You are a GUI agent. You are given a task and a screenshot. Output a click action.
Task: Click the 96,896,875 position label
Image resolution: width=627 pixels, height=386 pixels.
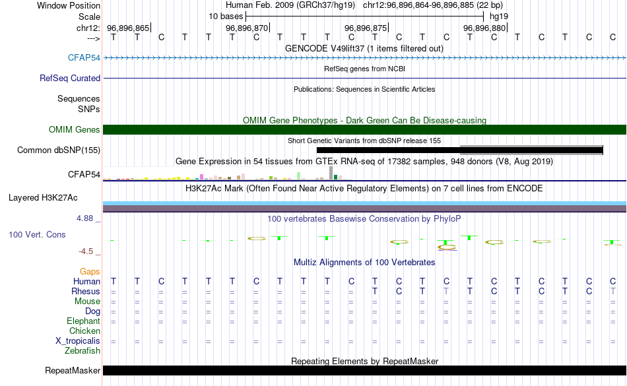pos(366,28)
